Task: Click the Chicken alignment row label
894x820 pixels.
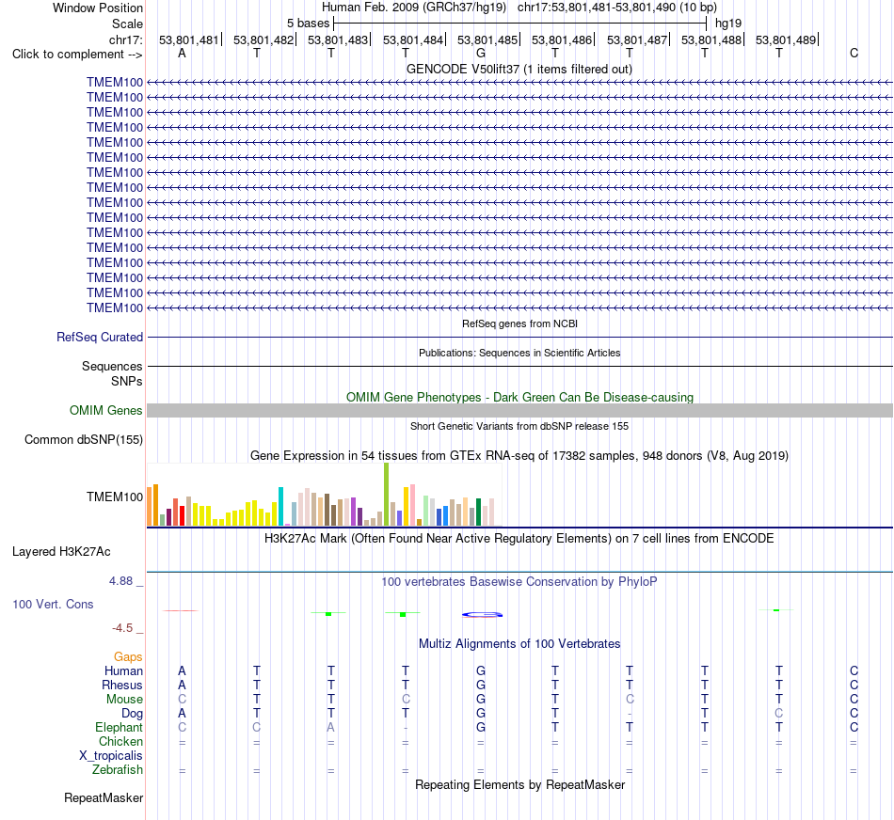Action: click(120, 741)
